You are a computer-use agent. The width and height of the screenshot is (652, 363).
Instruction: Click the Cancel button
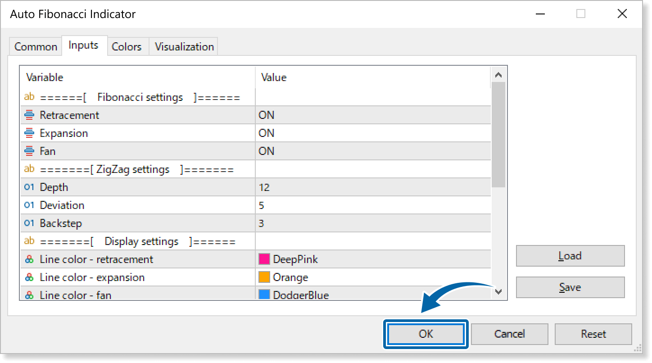tap(509, 334)
